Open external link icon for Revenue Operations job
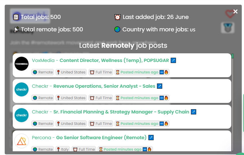The height and width of the screenshot is (155, 244). click(x=159, y=86)
